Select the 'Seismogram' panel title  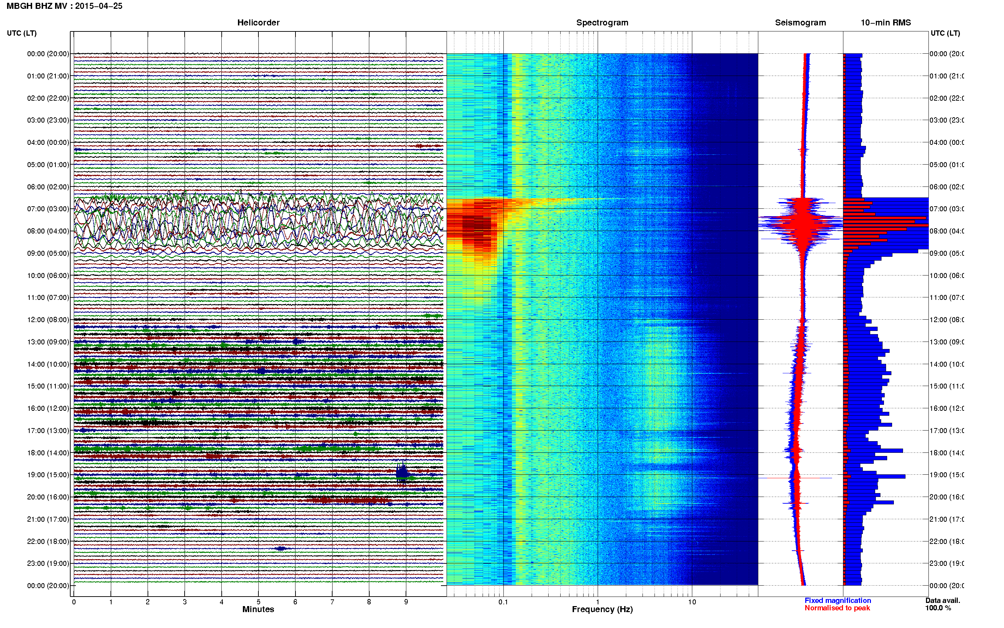(800, 23)
